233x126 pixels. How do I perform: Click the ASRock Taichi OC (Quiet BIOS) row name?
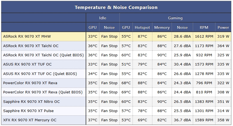(x=43, y=55)
